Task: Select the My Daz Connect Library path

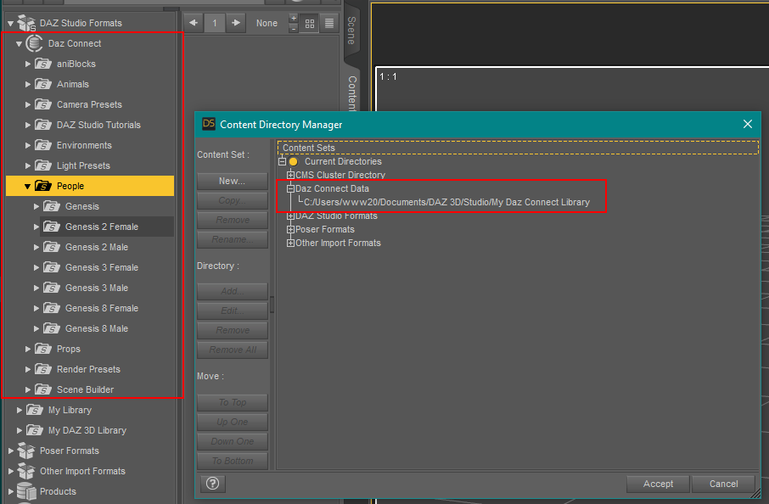Action: pyautogui.click(x=446, y=202)
